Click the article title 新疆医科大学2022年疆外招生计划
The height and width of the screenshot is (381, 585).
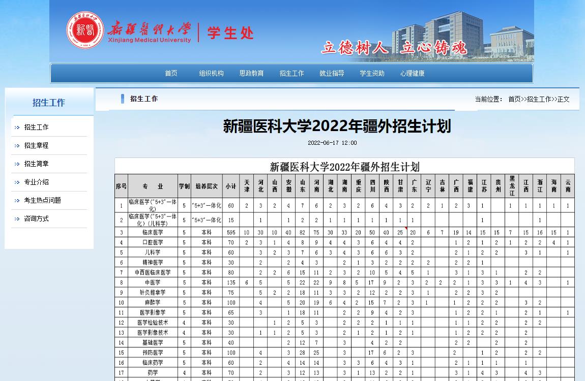click(337, 126)
